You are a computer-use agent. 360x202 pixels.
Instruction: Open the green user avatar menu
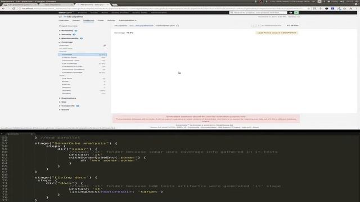point(296,12)
